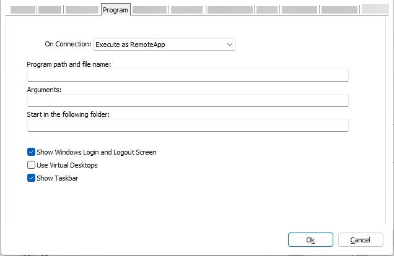This screenshot has width=394, height=256.
Task: Select the Program tab
Action: click(115, 10)
